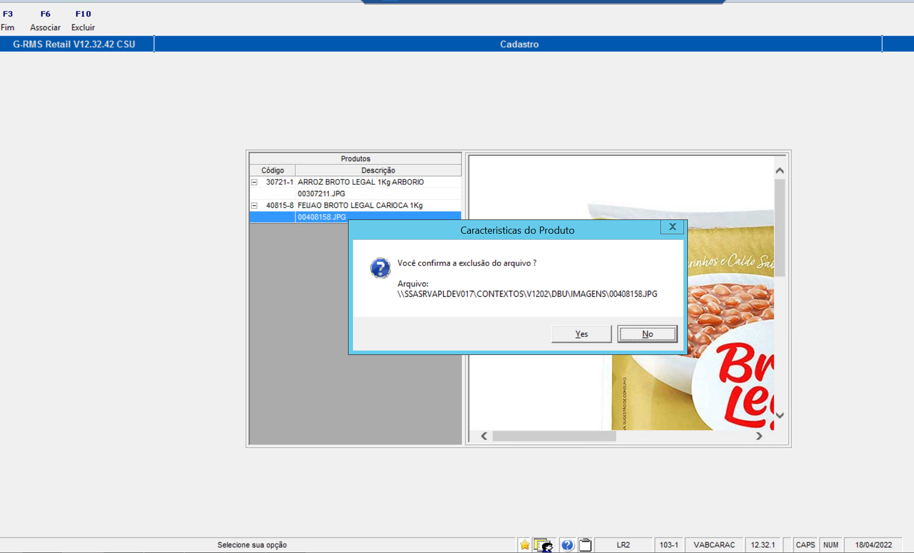
Task: Click the Descrição column header
Action: 378,170
